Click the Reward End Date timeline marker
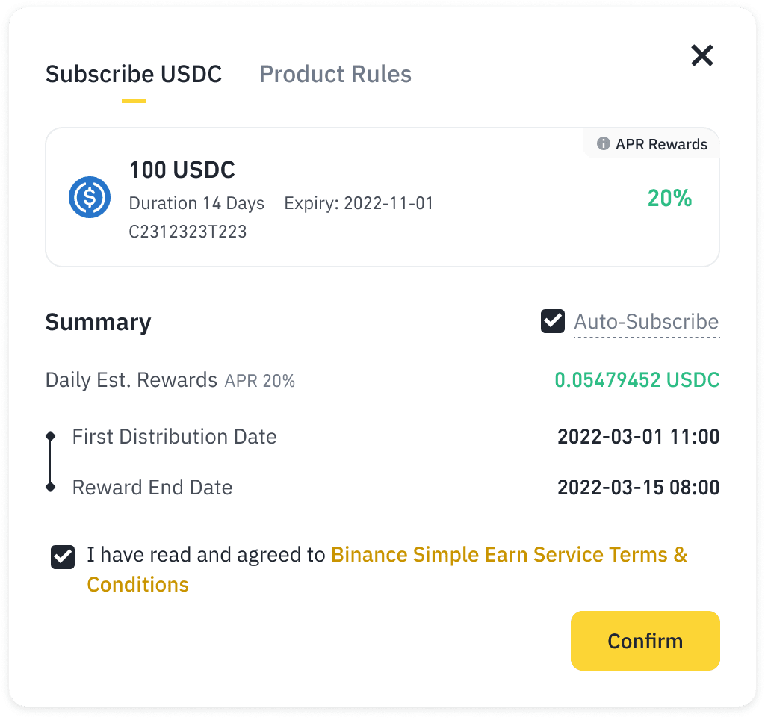Screen dimensions: 765x720 [x=50, y=487]
